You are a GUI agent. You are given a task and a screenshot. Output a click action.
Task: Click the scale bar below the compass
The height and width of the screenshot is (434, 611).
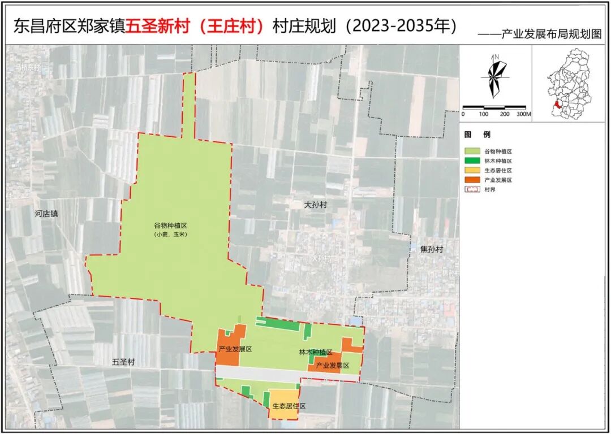494,106
